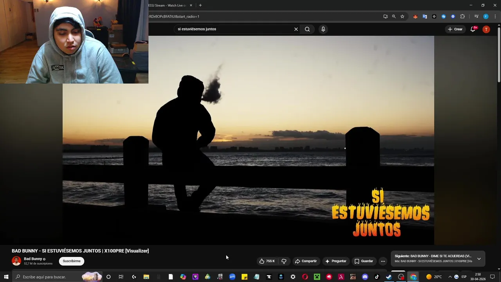This screenshot has height=282, width=501.
Task: Click the Crear button
Action: [455, 29]
